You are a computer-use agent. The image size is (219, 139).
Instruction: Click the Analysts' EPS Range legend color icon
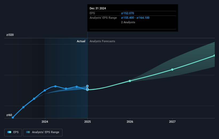(28, 132)
